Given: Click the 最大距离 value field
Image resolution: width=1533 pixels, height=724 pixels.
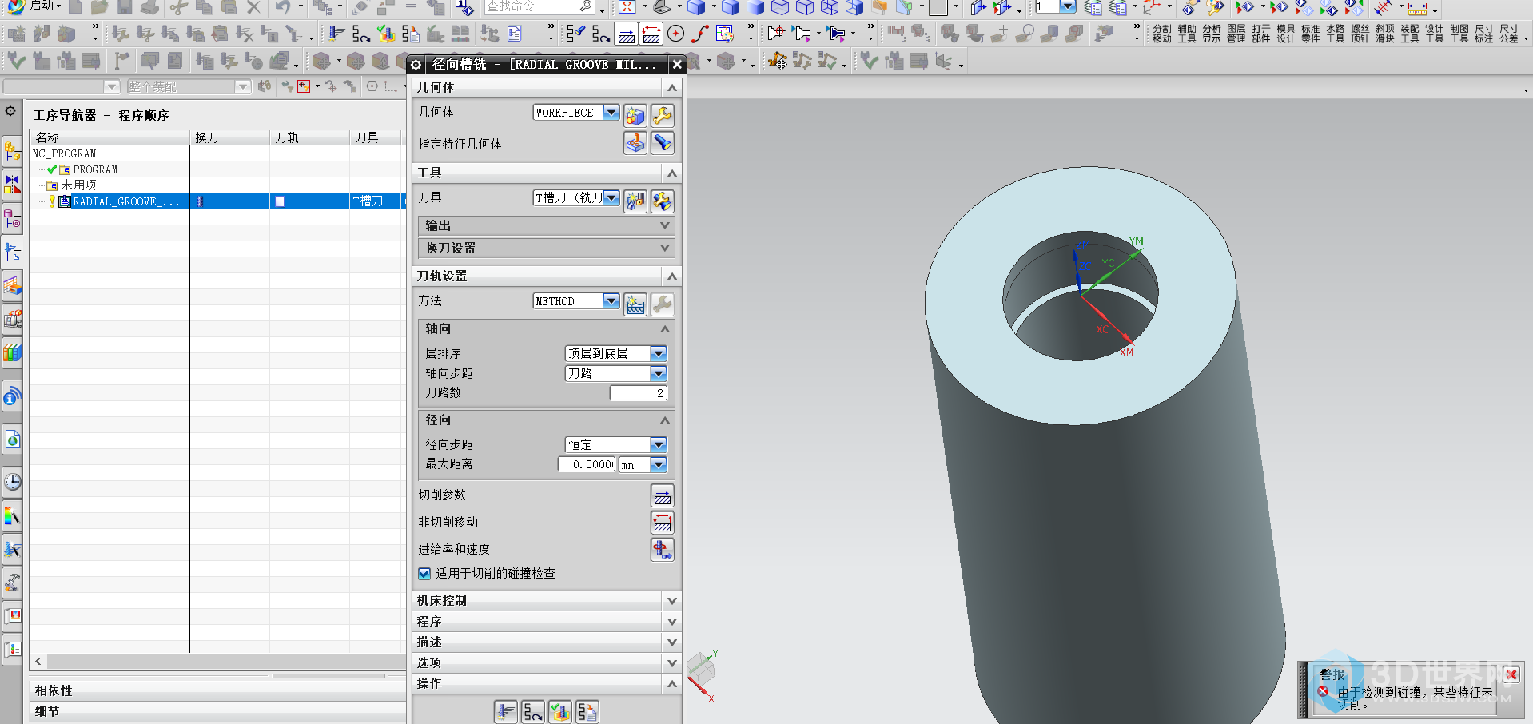Looking at the screenshot, I should (x=587, y=464).
